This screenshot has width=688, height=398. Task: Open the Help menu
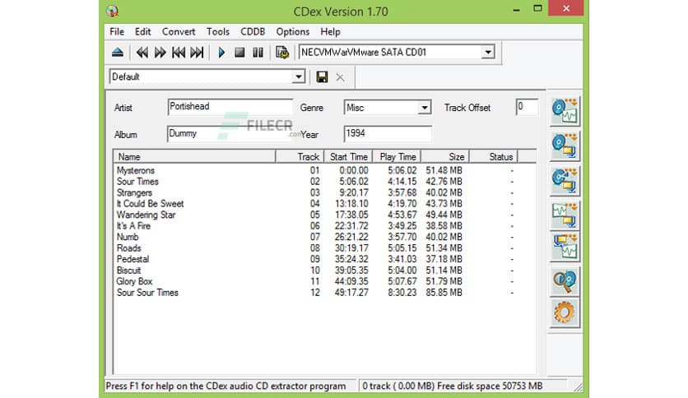pos(330,31)
